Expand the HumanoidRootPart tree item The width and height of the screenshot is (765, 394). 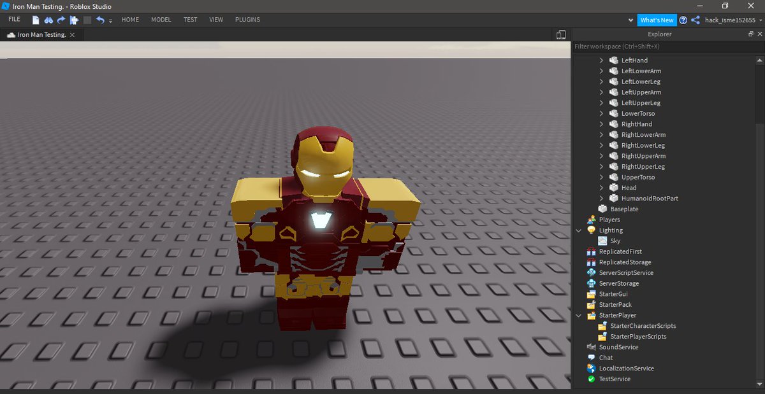click(601, 199)
